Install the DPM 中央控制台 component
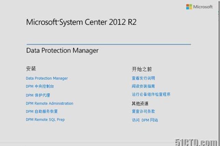The image size is (220, 146). click(x=40, y=86)
